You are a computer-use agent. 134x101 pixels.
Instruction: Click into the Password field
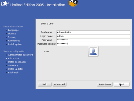93,40
